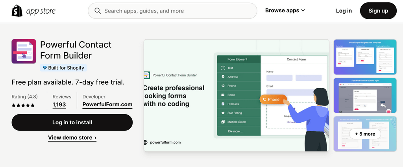Click the 'Free plan available. 7-day free trial.' text
403x167 pixels.
tap(68, 82)
